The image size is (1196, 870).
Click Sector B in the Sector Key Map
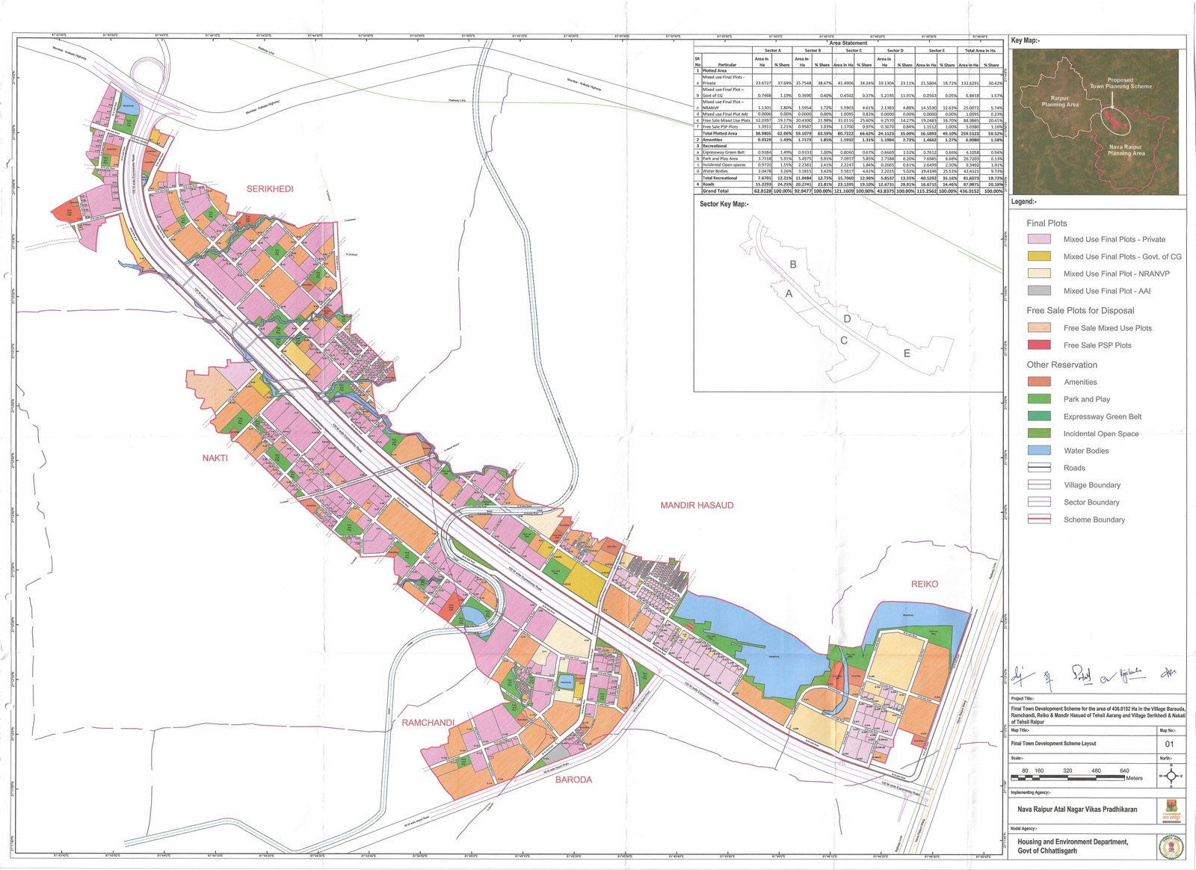pyautogui.click(x=793, y=265)
